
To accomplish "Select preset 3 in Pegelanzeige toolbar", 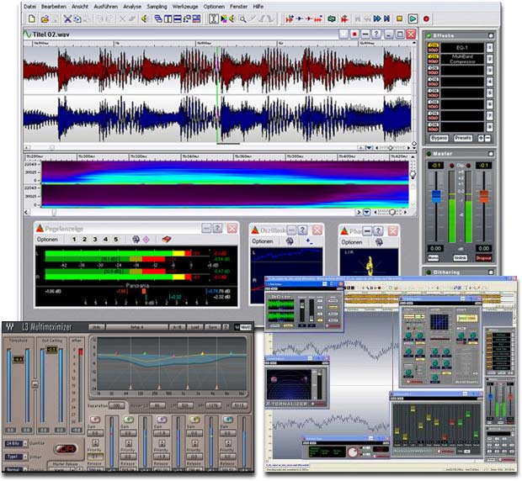I will pos(95,240).
